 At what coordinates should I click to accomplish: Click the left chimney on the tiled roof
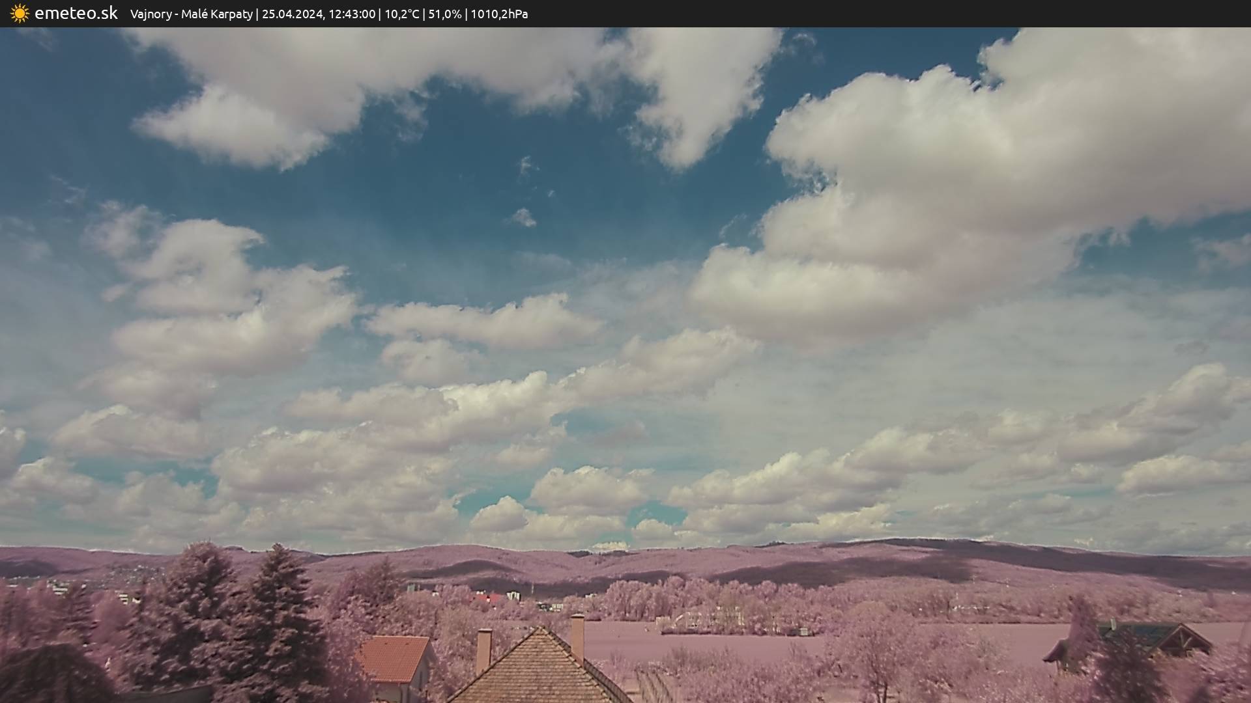(483, 650)
